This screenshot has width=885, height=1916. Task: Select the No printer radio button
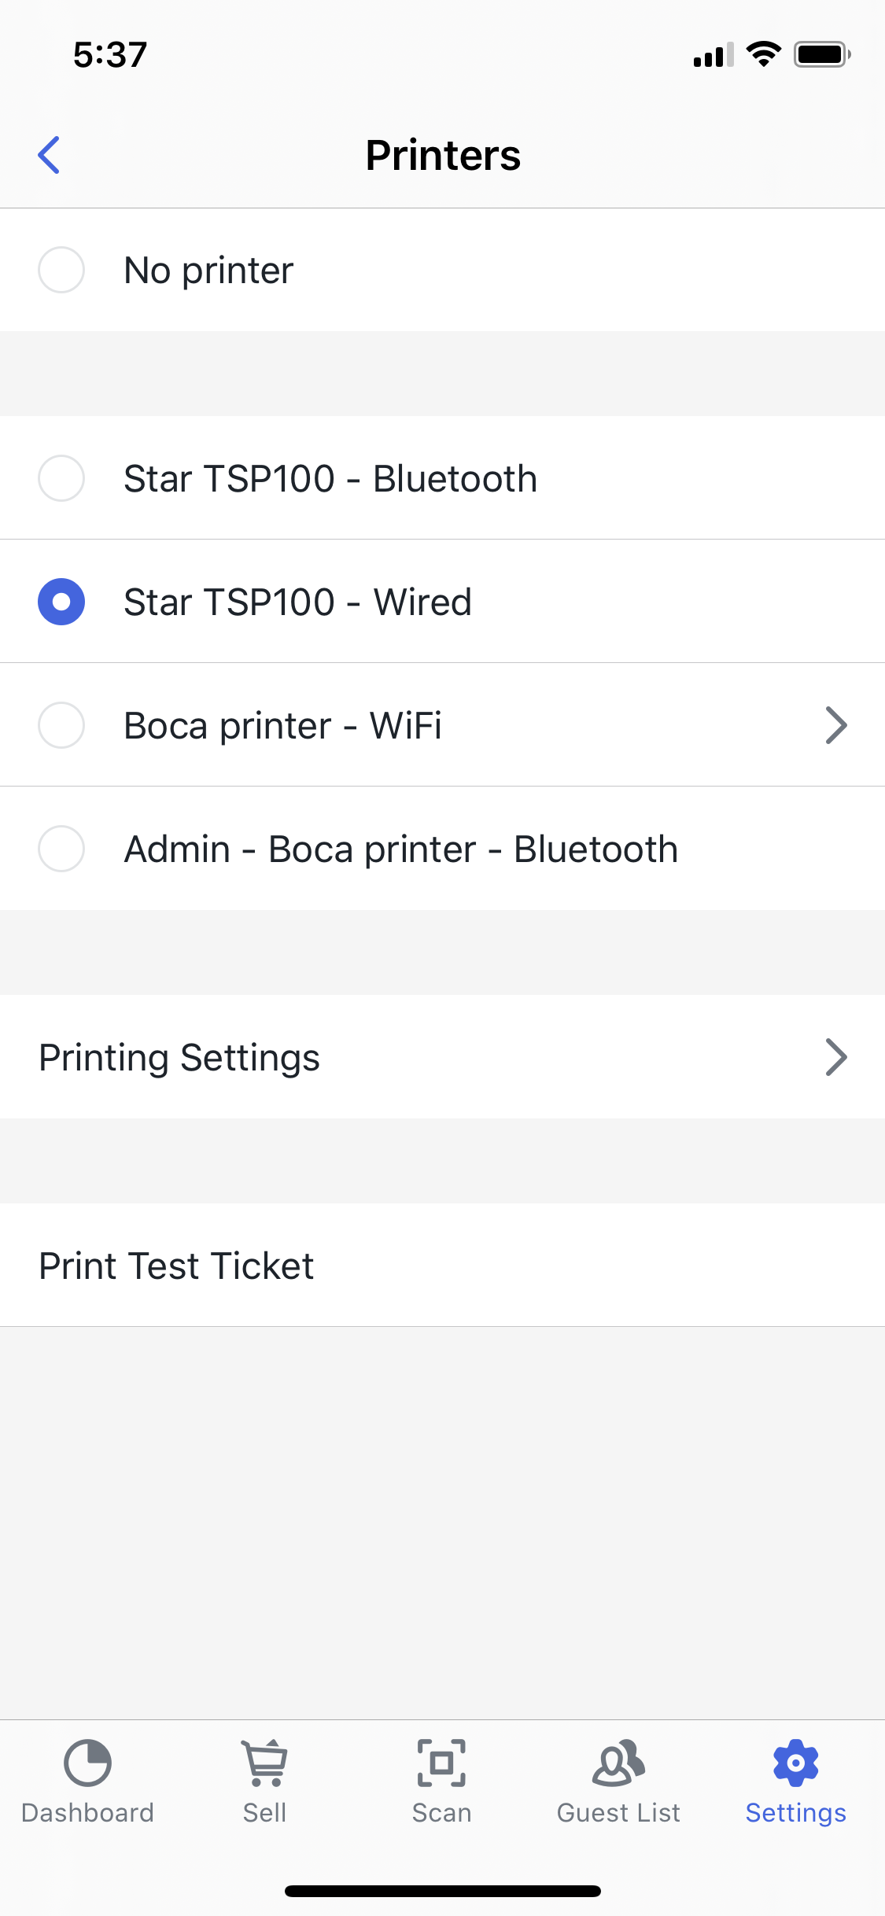tap(61, 270)
